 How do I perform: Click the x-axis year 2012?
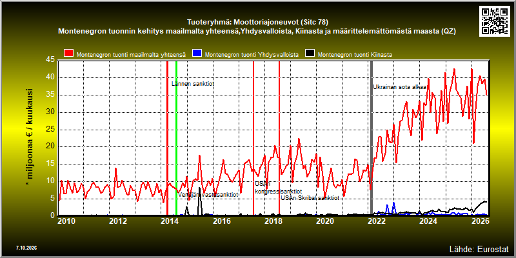point(118,221)
